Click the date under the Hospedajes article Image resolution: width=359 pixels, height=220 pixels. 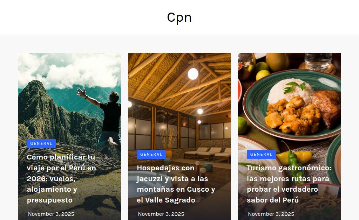pyautogui.click(x=161, y=214)
